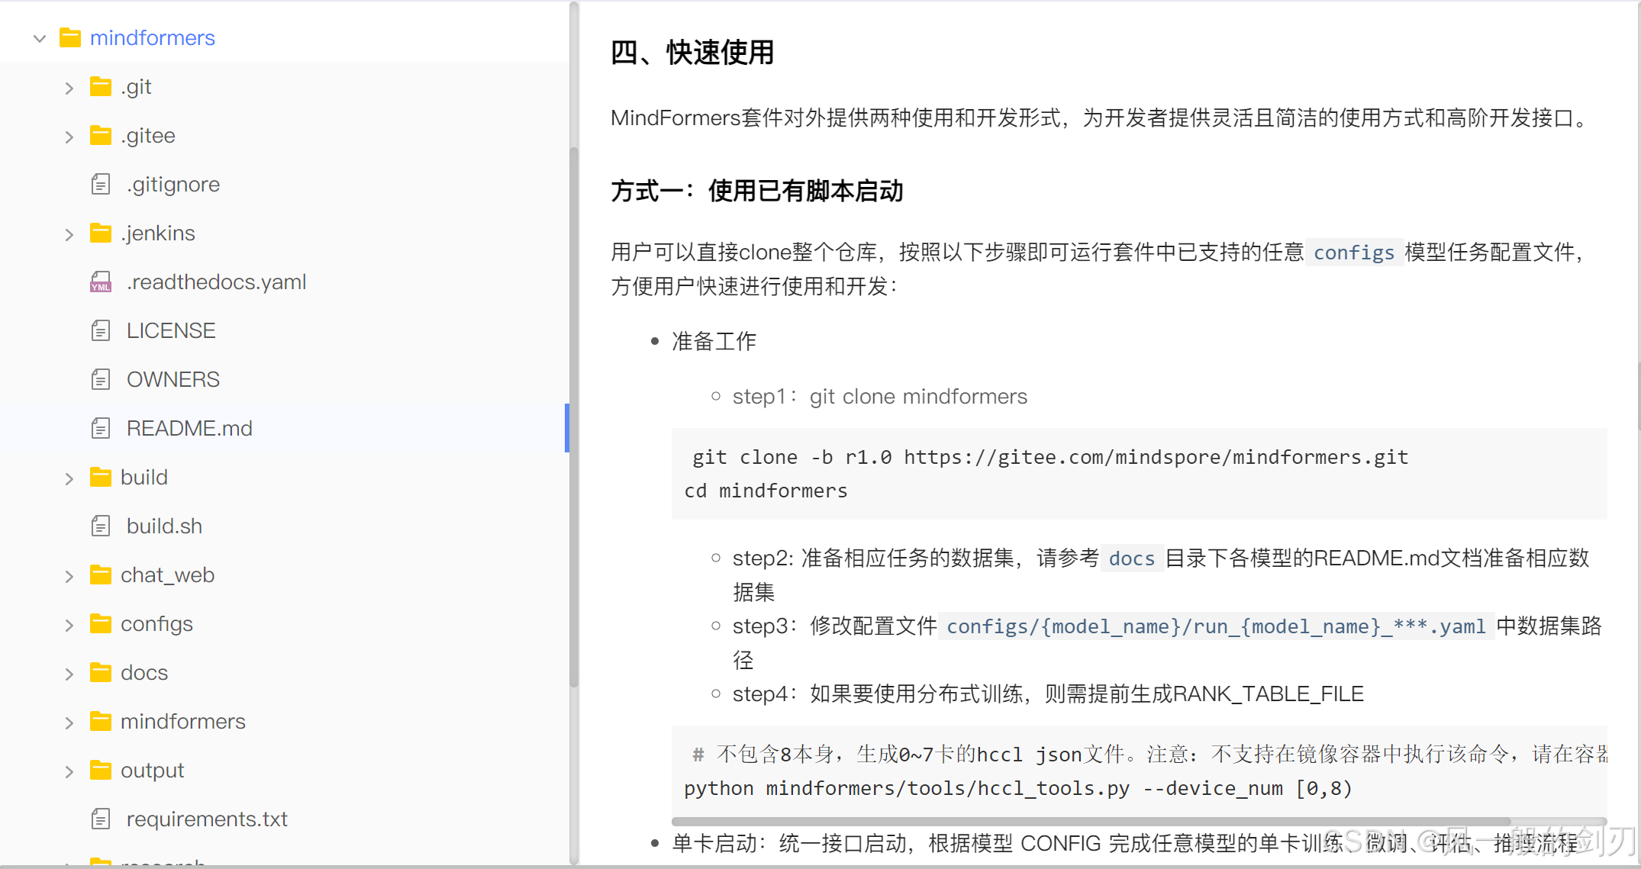Click the code block horizontal scrollbar
The width and height of the screenshot is (1641, 869).
pos(1091,822)
